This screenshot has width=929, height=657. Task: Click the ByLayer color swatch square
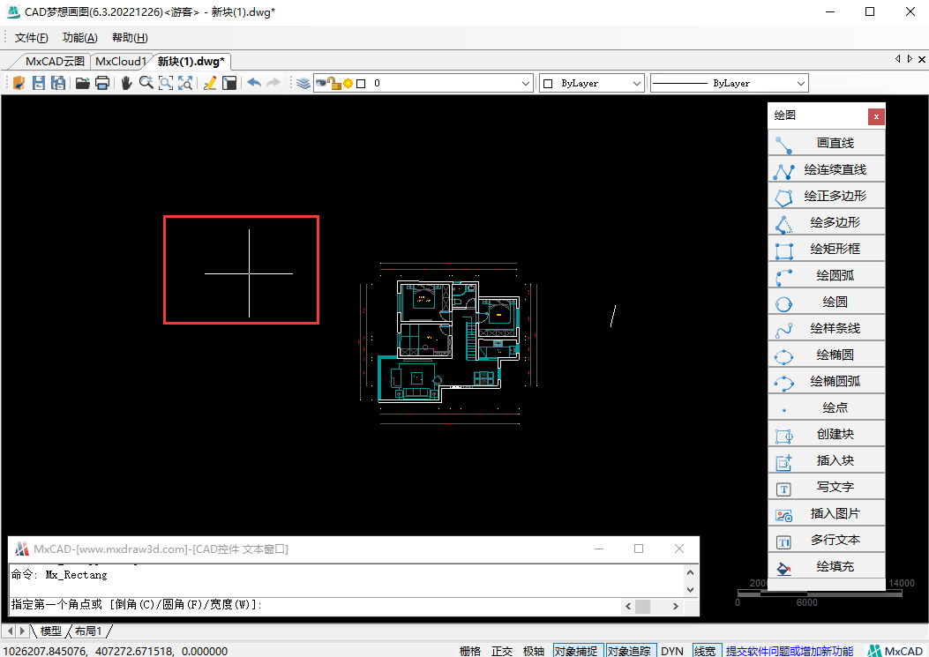548,84
